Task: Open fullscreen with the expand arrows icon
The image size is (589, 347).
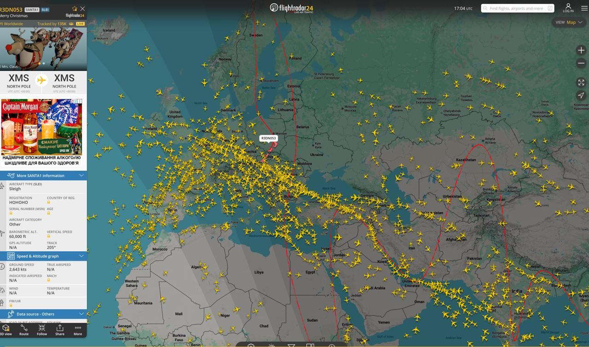Action: [581, 82]
